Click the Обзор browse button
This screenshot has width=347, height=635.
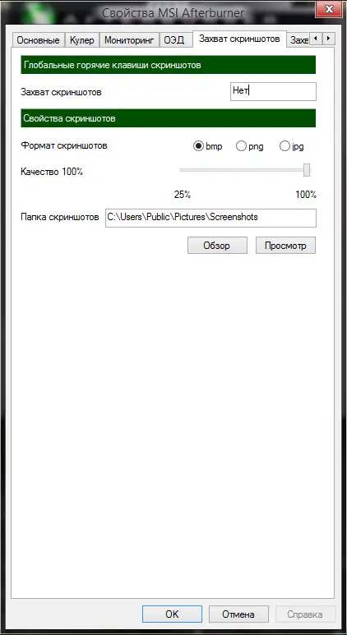(217, 246)
